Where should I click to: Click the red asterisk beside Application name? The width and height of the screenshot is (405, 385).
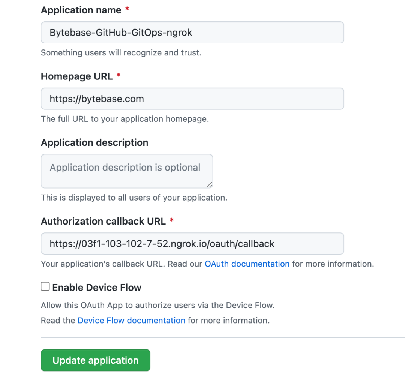click(x=127, y=10)
